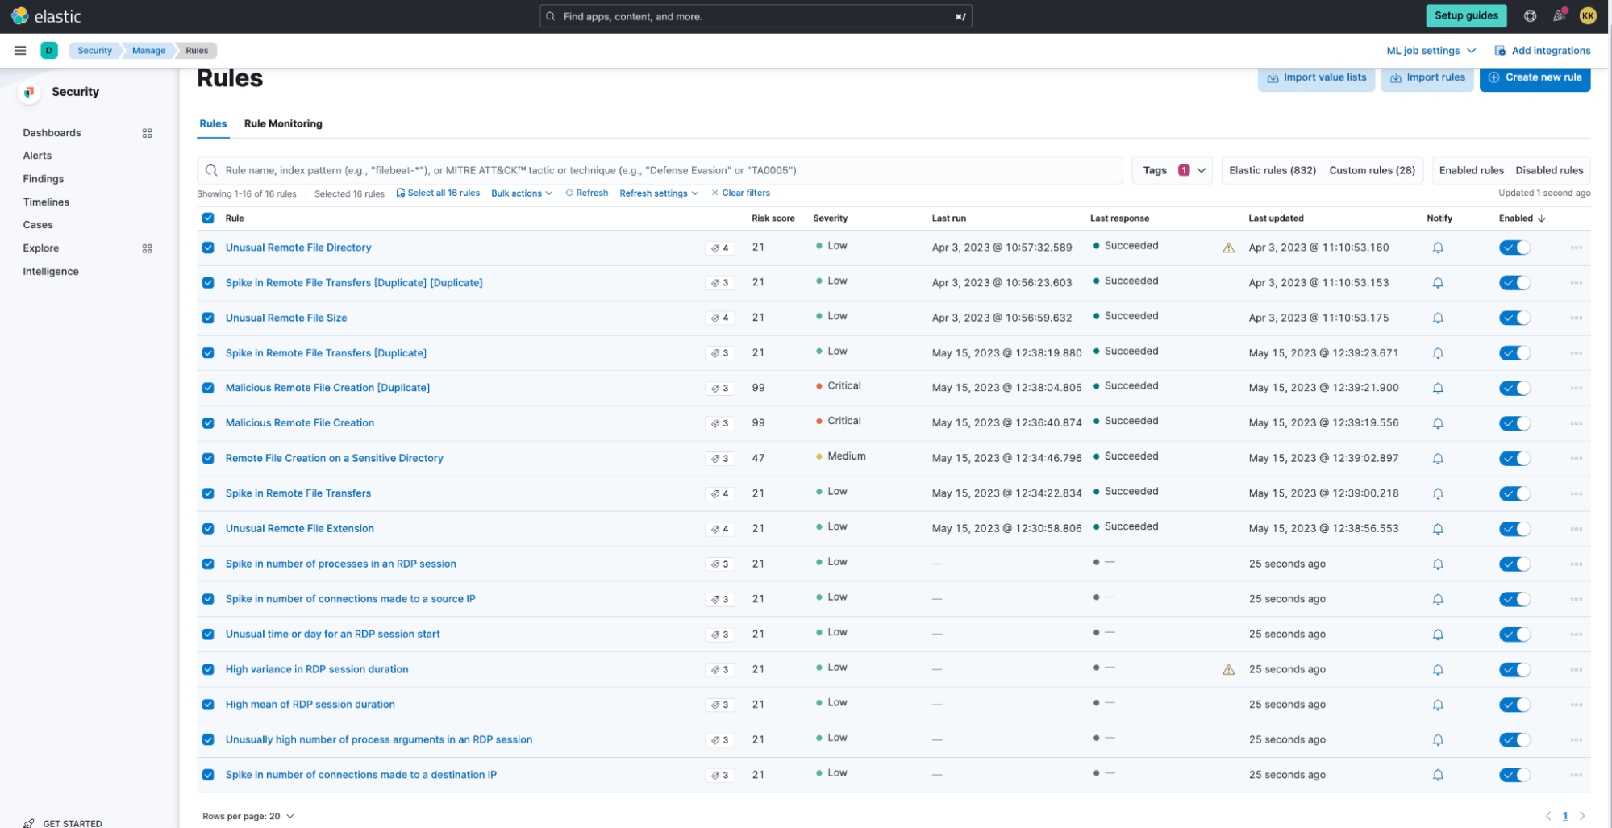The width and height of the screenshot is (1612, 828).
Task: Click Setup guides button
Action: click(1466, 15)
